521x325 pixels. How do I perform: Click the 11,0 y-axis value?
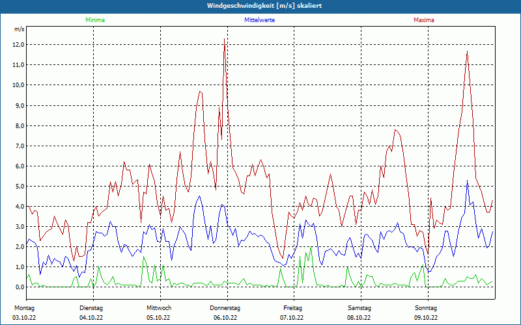click(x=19, y=65)
